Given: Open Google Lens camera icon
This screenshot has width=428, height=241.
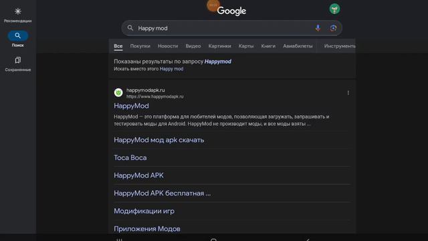Looking at the screenshot, I should pyautogui.click(x=333, y=28).
